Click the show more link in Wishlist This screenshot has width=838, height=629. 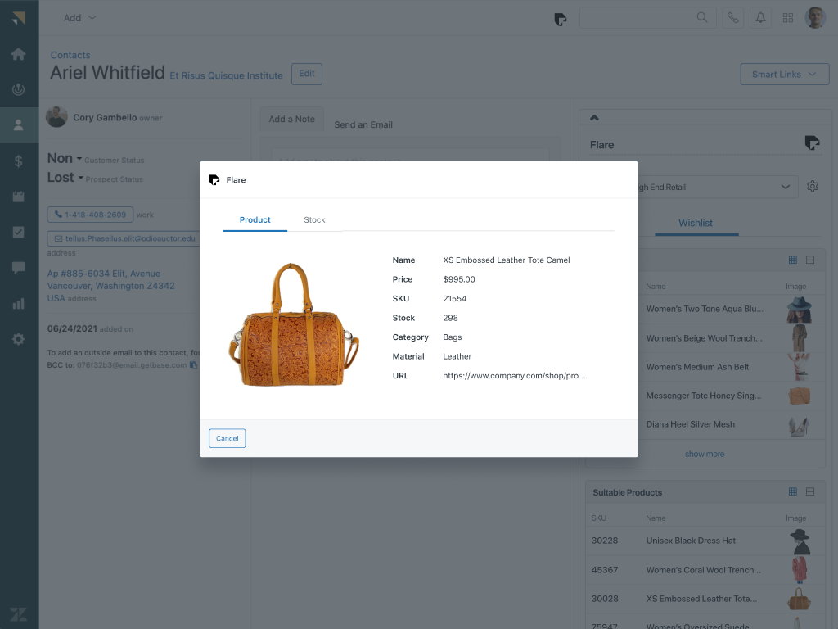point(704,454)
